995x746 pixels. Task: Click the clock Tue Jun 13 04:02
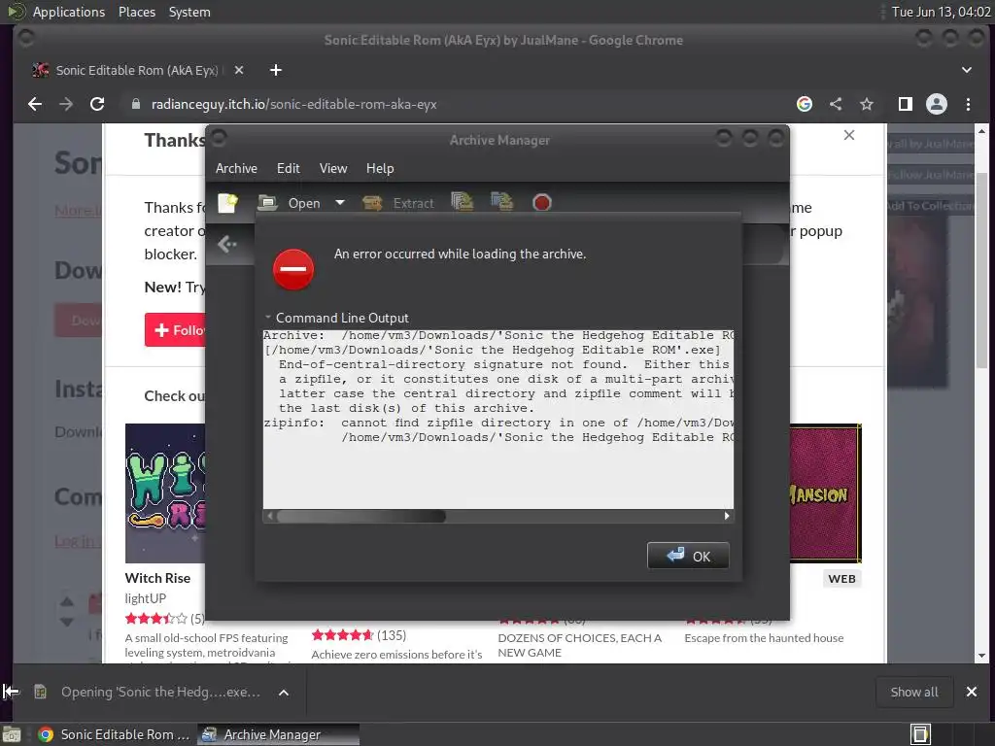[x=941, y=12]
